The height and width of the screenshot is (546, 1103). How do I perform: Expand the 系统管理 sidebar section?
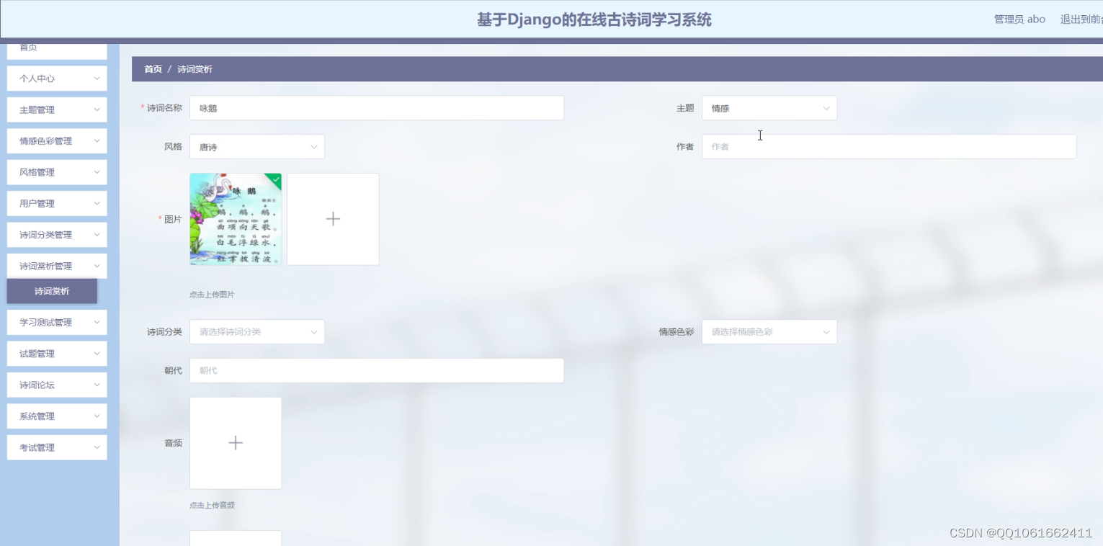coord(56,416)
